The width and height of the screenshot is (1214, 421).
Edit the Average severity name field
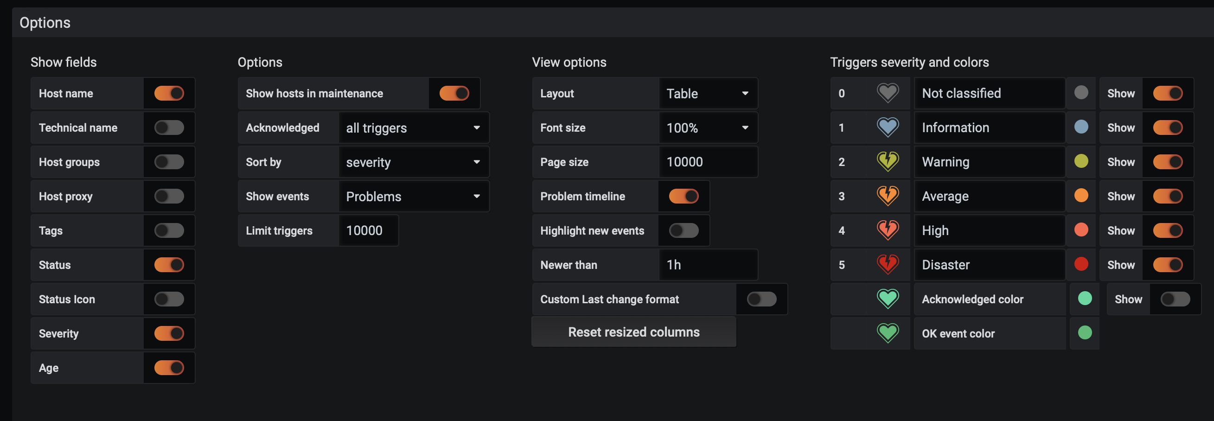click(990, 197)
